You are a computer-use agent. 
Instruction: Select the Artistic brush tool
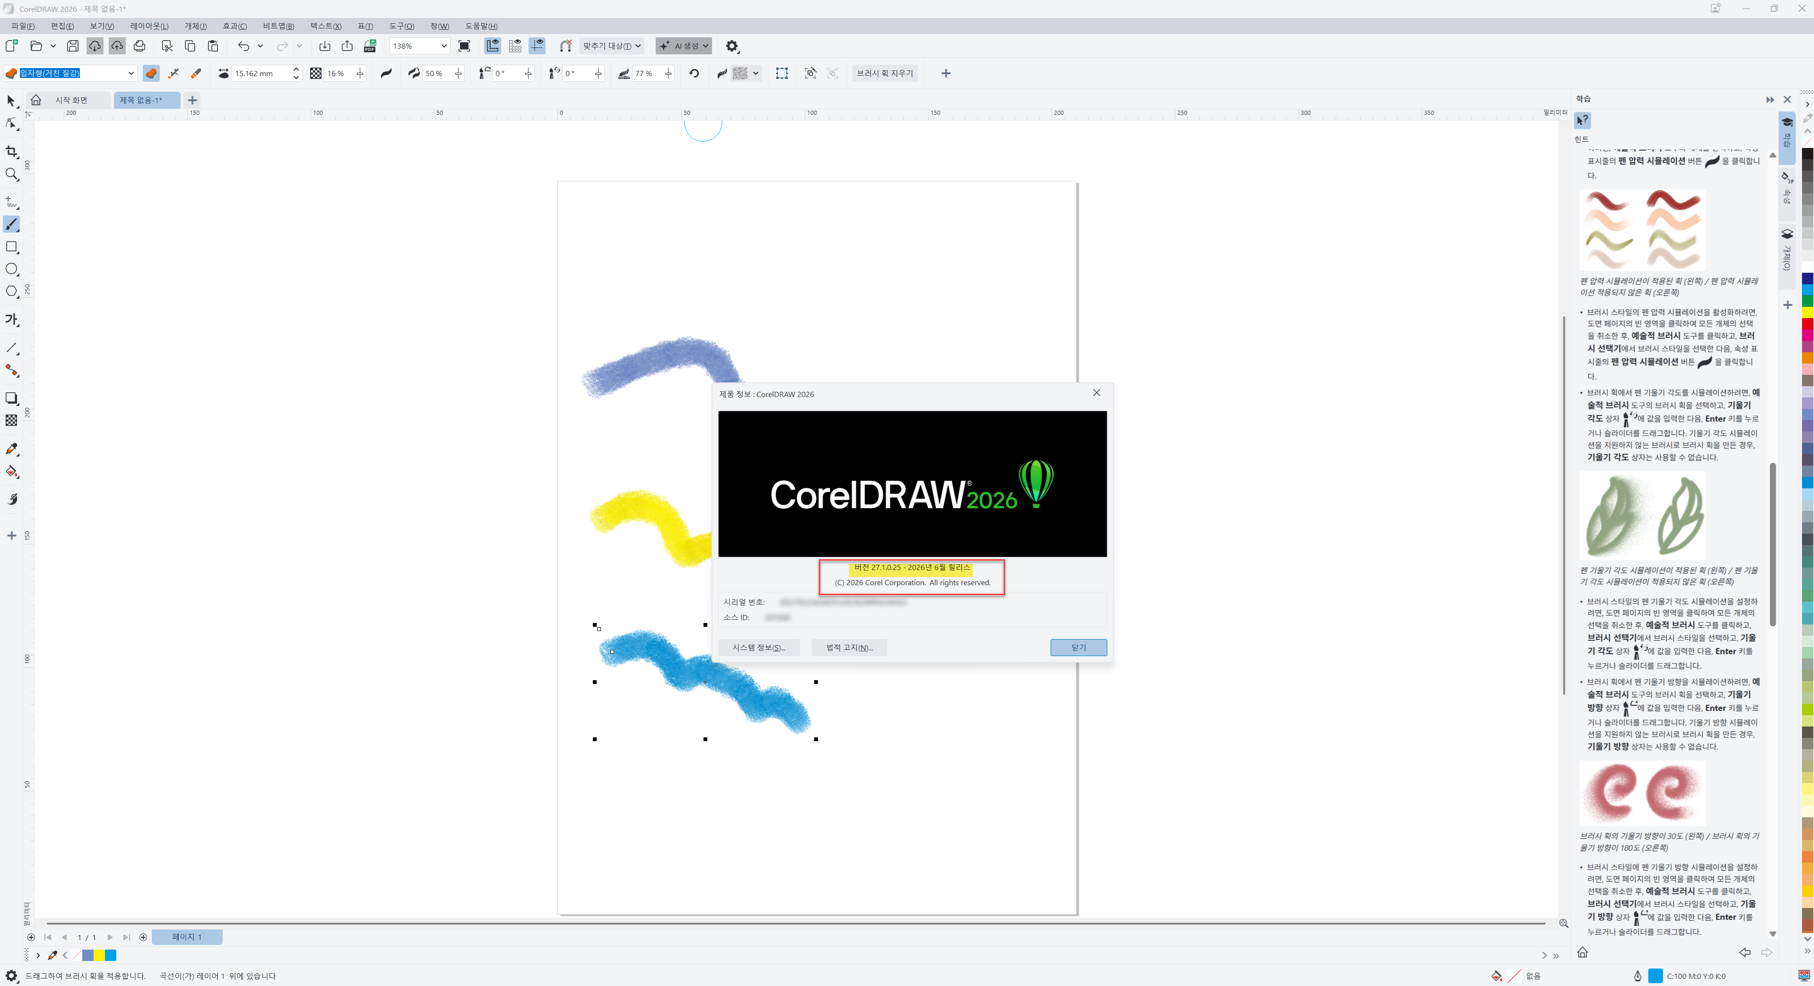(11, 225)
